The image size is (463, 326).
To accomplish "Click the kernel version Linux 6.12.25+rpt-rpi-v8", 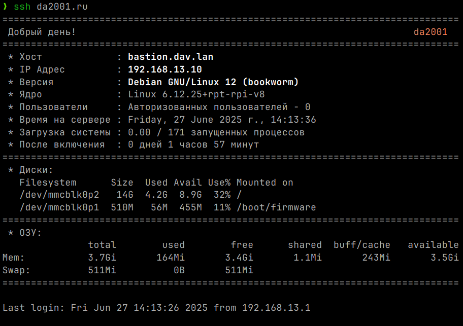I will pyautogui.click(x=196, y=94).
